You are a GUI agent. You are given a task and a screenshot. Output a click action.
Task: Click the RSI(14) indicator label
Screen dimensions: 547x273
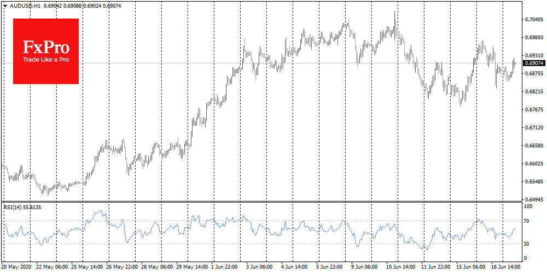click(x=22, y=207)
